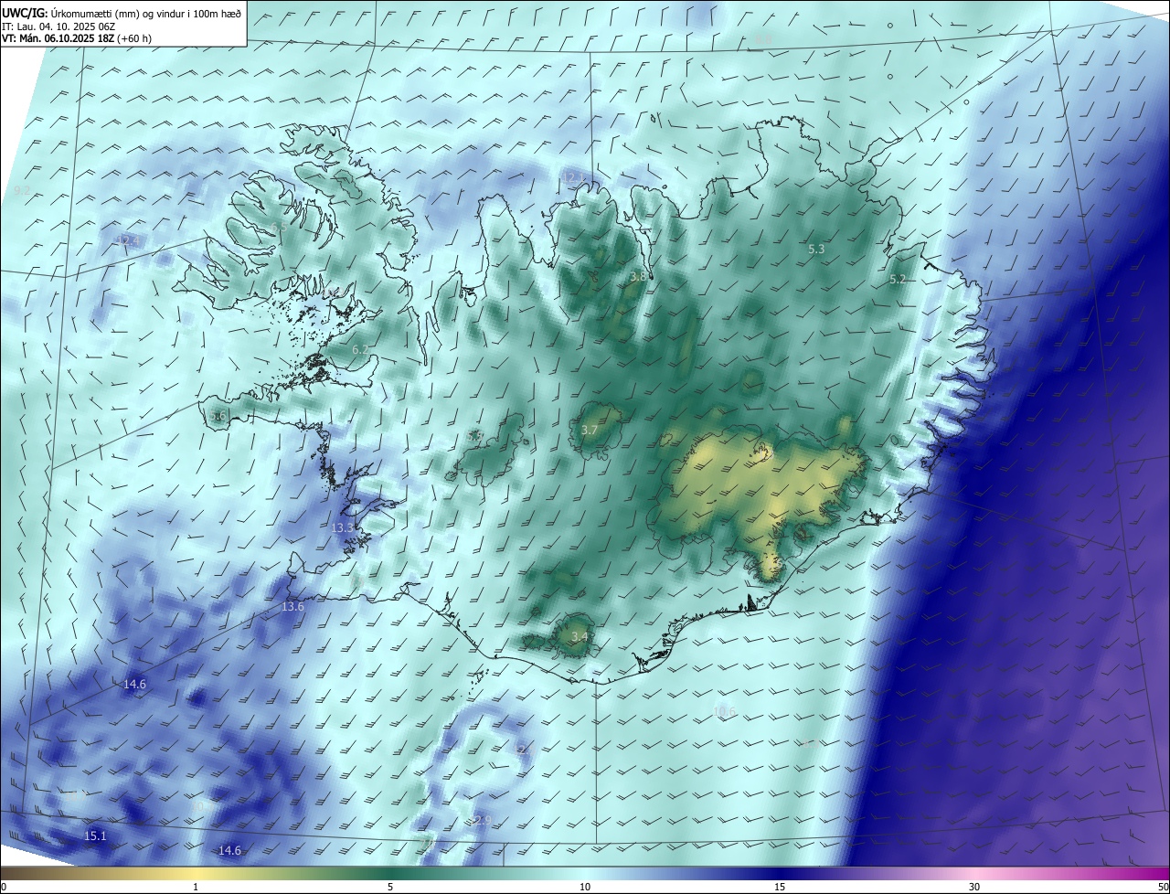Click the 1 label on the color scale
Viewport: 1170px width, 894px height.
pyautogui.click(x=196, y=887)
